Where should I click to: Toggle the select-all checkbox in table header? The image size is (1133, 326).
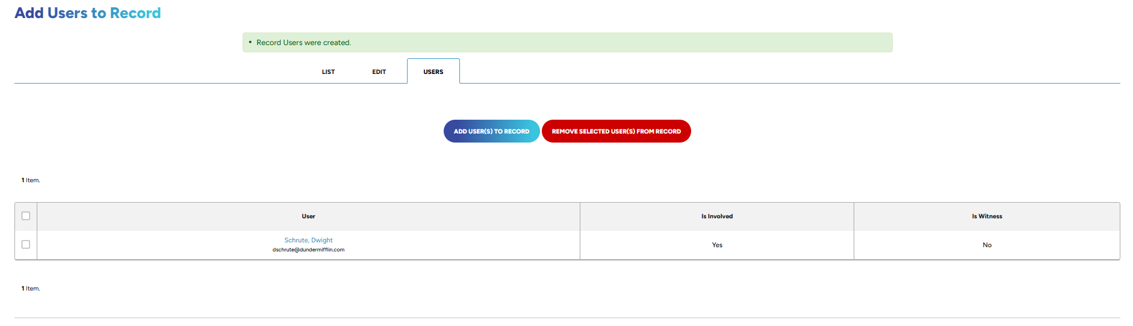pos(26,216)
